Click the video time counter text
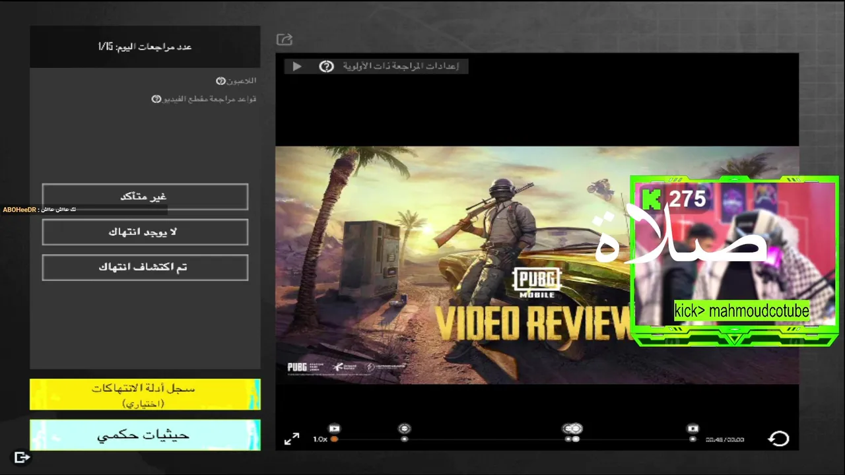This screenshot has height=475, width=845. coord(725,439)
